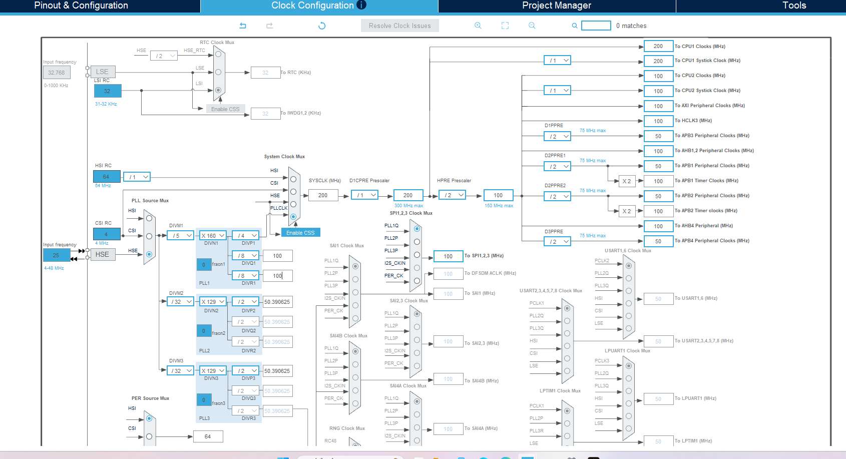Select HSI in System Clock Mux

(293, 179)
